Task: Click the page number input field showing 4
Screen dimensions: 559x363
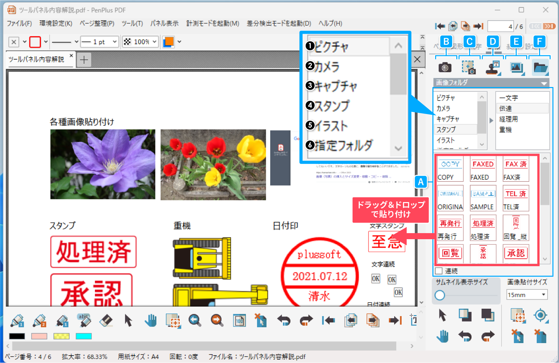Action: (x=501, y=26)
